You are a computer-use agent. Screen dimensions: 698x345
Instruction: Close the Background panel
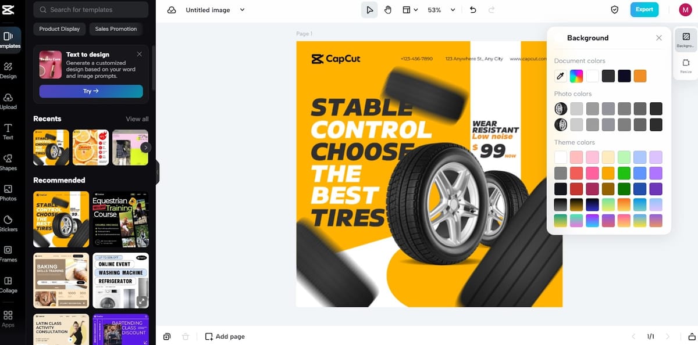[658, 38]
